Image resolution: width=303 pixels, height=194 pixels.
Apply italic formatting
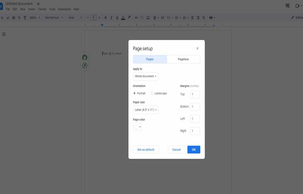point(111,17)
